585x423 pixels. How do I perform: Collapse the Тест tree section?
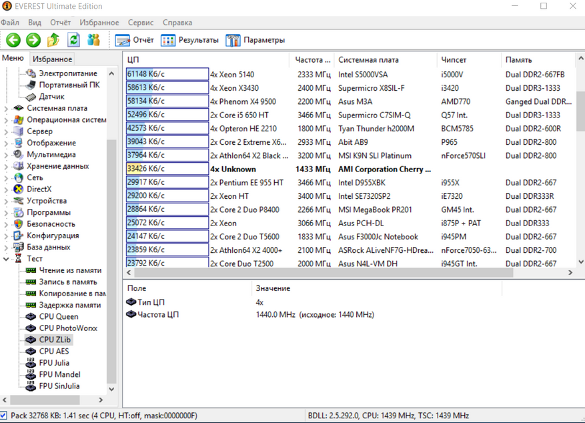(x=7, y=259)
